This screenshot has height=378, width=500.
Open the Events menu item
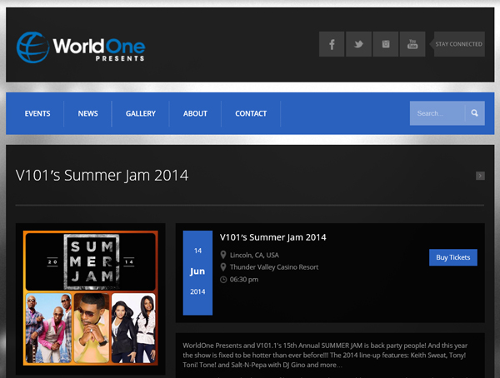point(37,114)
